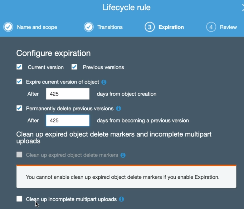Screen dimensions: 244x209
Task: Close the Lifecycle rule dialog
Action: 242,7
